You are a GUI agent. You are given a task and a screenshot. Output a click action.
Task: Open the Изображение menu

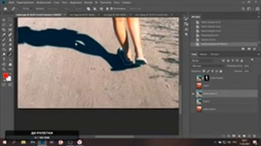point(44,3)
